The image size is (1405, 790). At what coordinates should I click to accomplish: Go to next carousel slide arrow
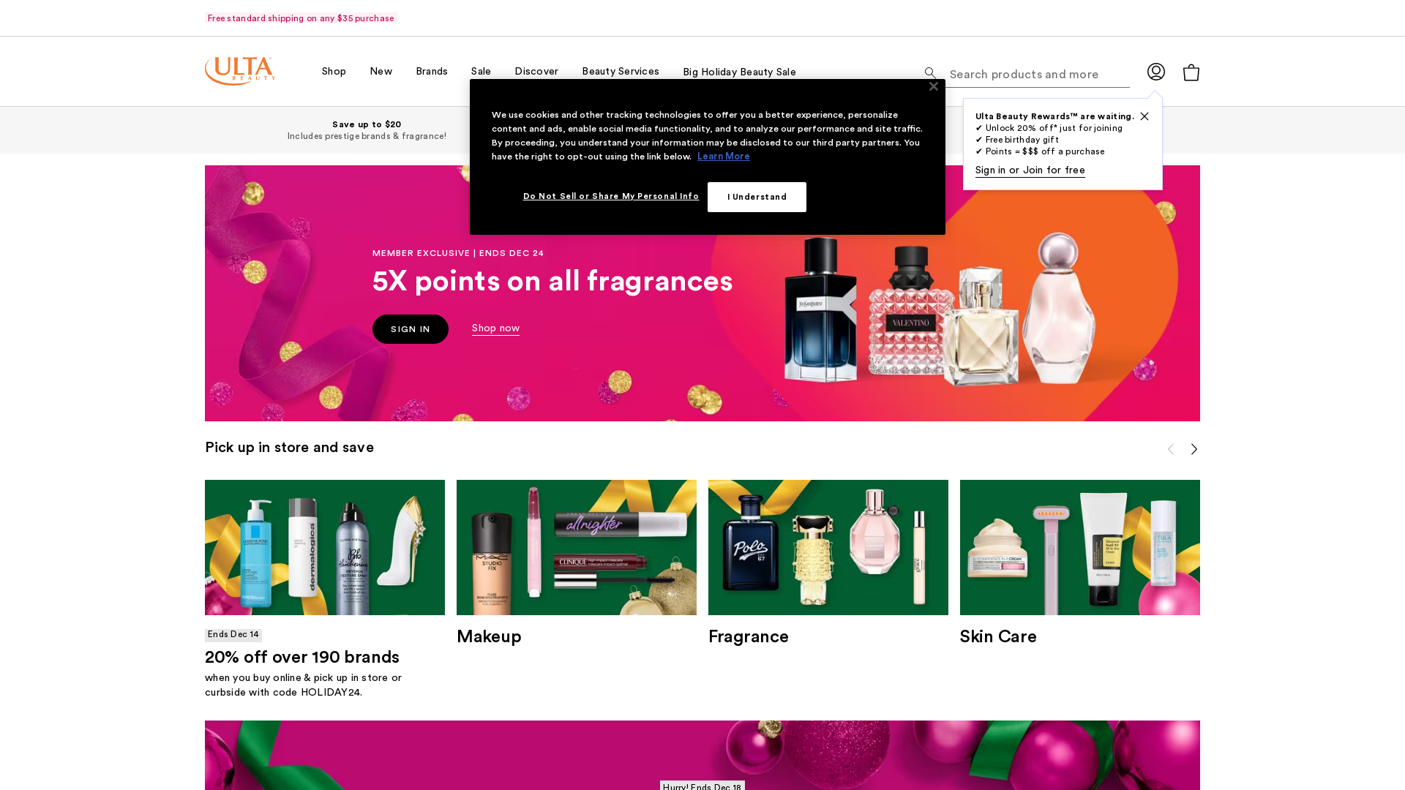[1194, 449]
